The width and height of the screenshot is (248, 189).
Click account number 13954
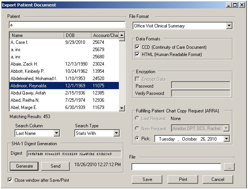tap(98, 71)
